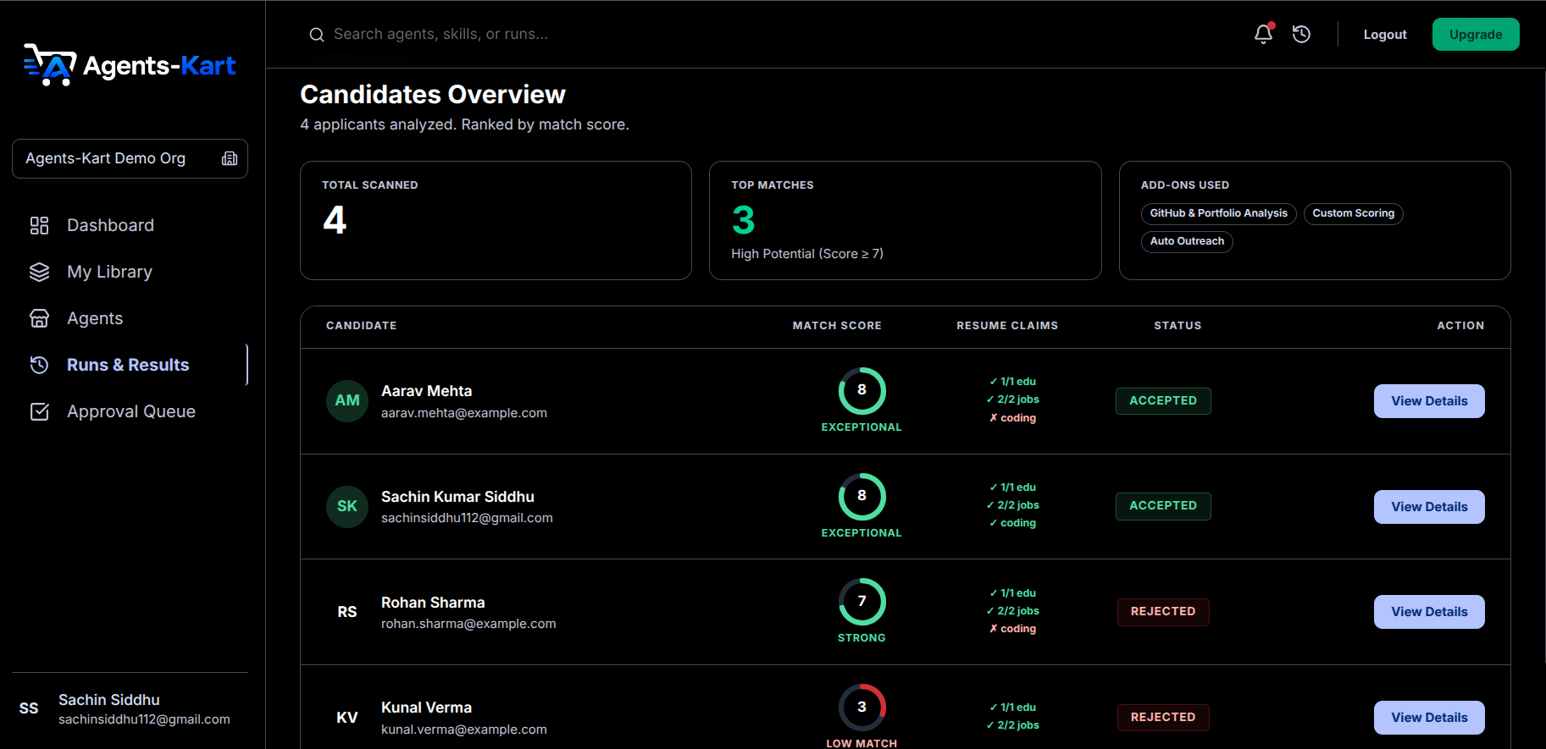Click Rohan Sharma's RS avatar
Screen dimensions: 1546x749
tap(347, 612)
